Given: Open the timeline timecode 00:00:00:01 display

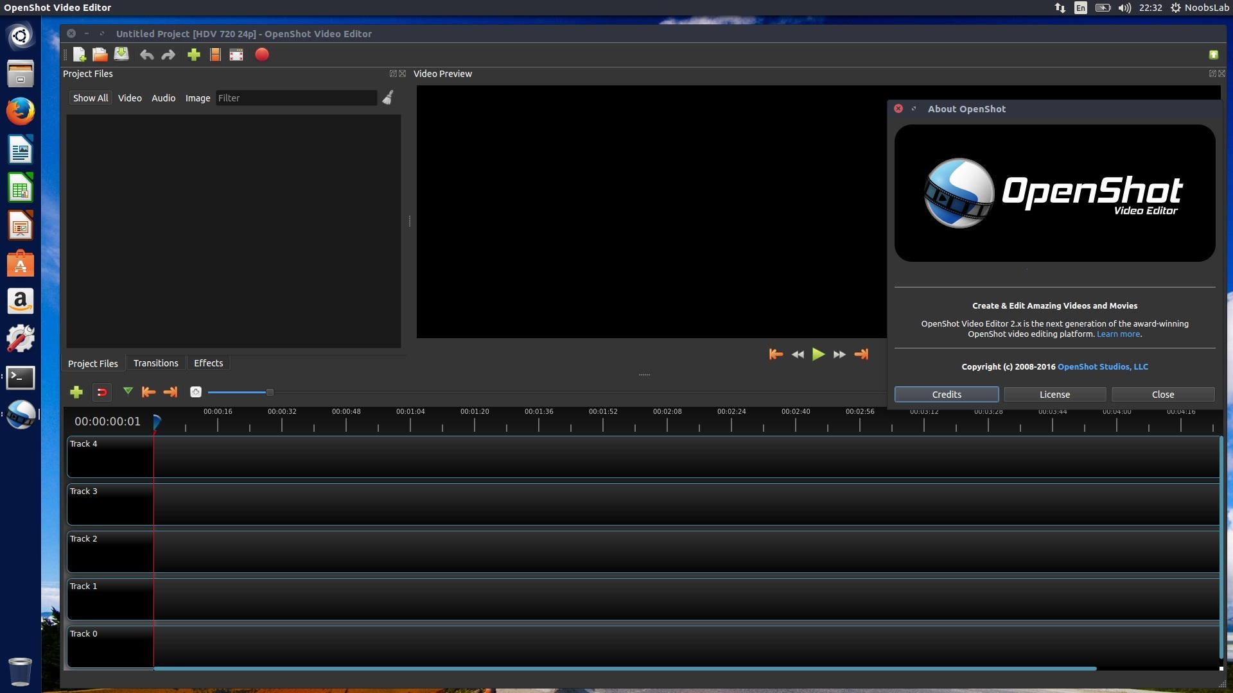Looking at the screenshot, I should 107,422.
